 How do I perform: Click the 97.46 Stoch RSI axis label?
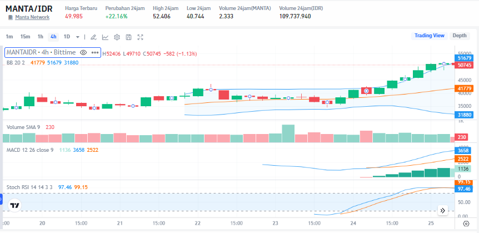click(464, 189)
